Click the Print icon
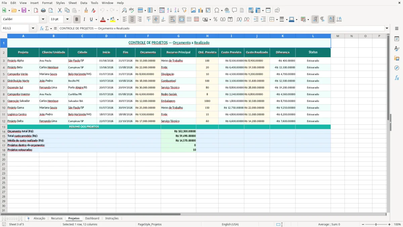This screenshot has height=227, width=403. 43,10
